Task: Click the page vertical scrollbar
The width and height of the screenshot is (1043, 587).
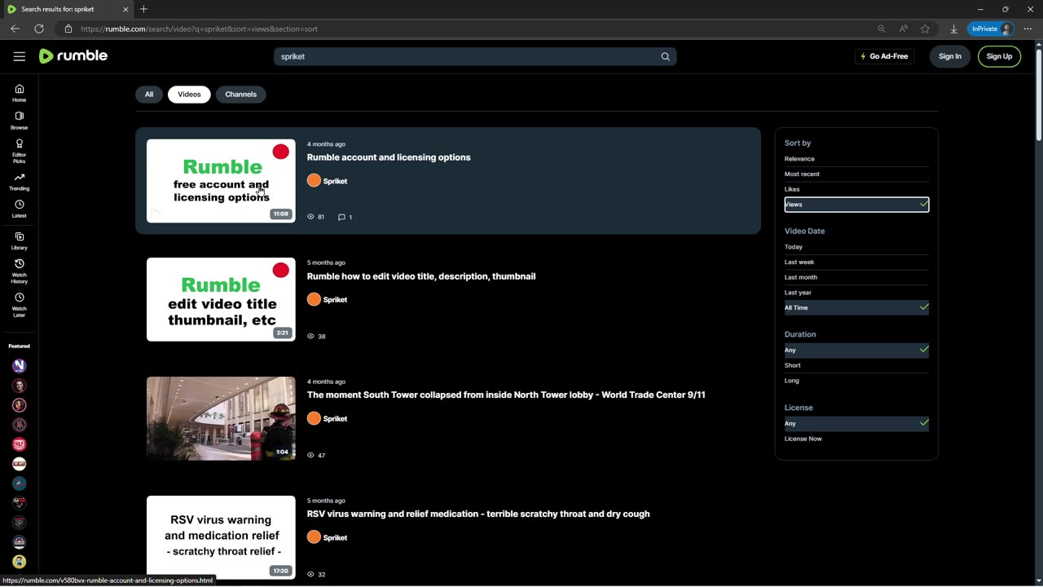Action: coord(1038,94)
